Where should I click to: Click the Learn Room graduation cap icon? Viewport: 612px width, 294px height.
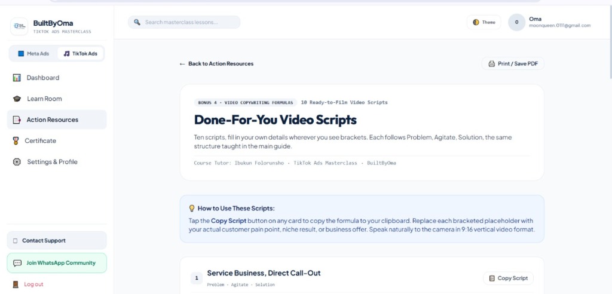17,99
